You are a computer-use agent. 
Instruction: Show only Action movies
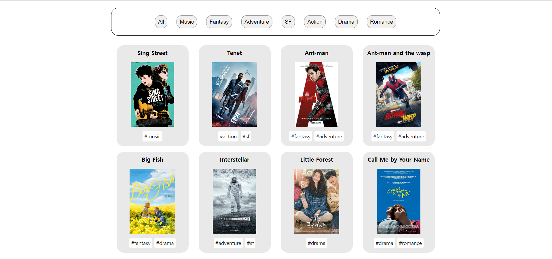click(315, 22)
